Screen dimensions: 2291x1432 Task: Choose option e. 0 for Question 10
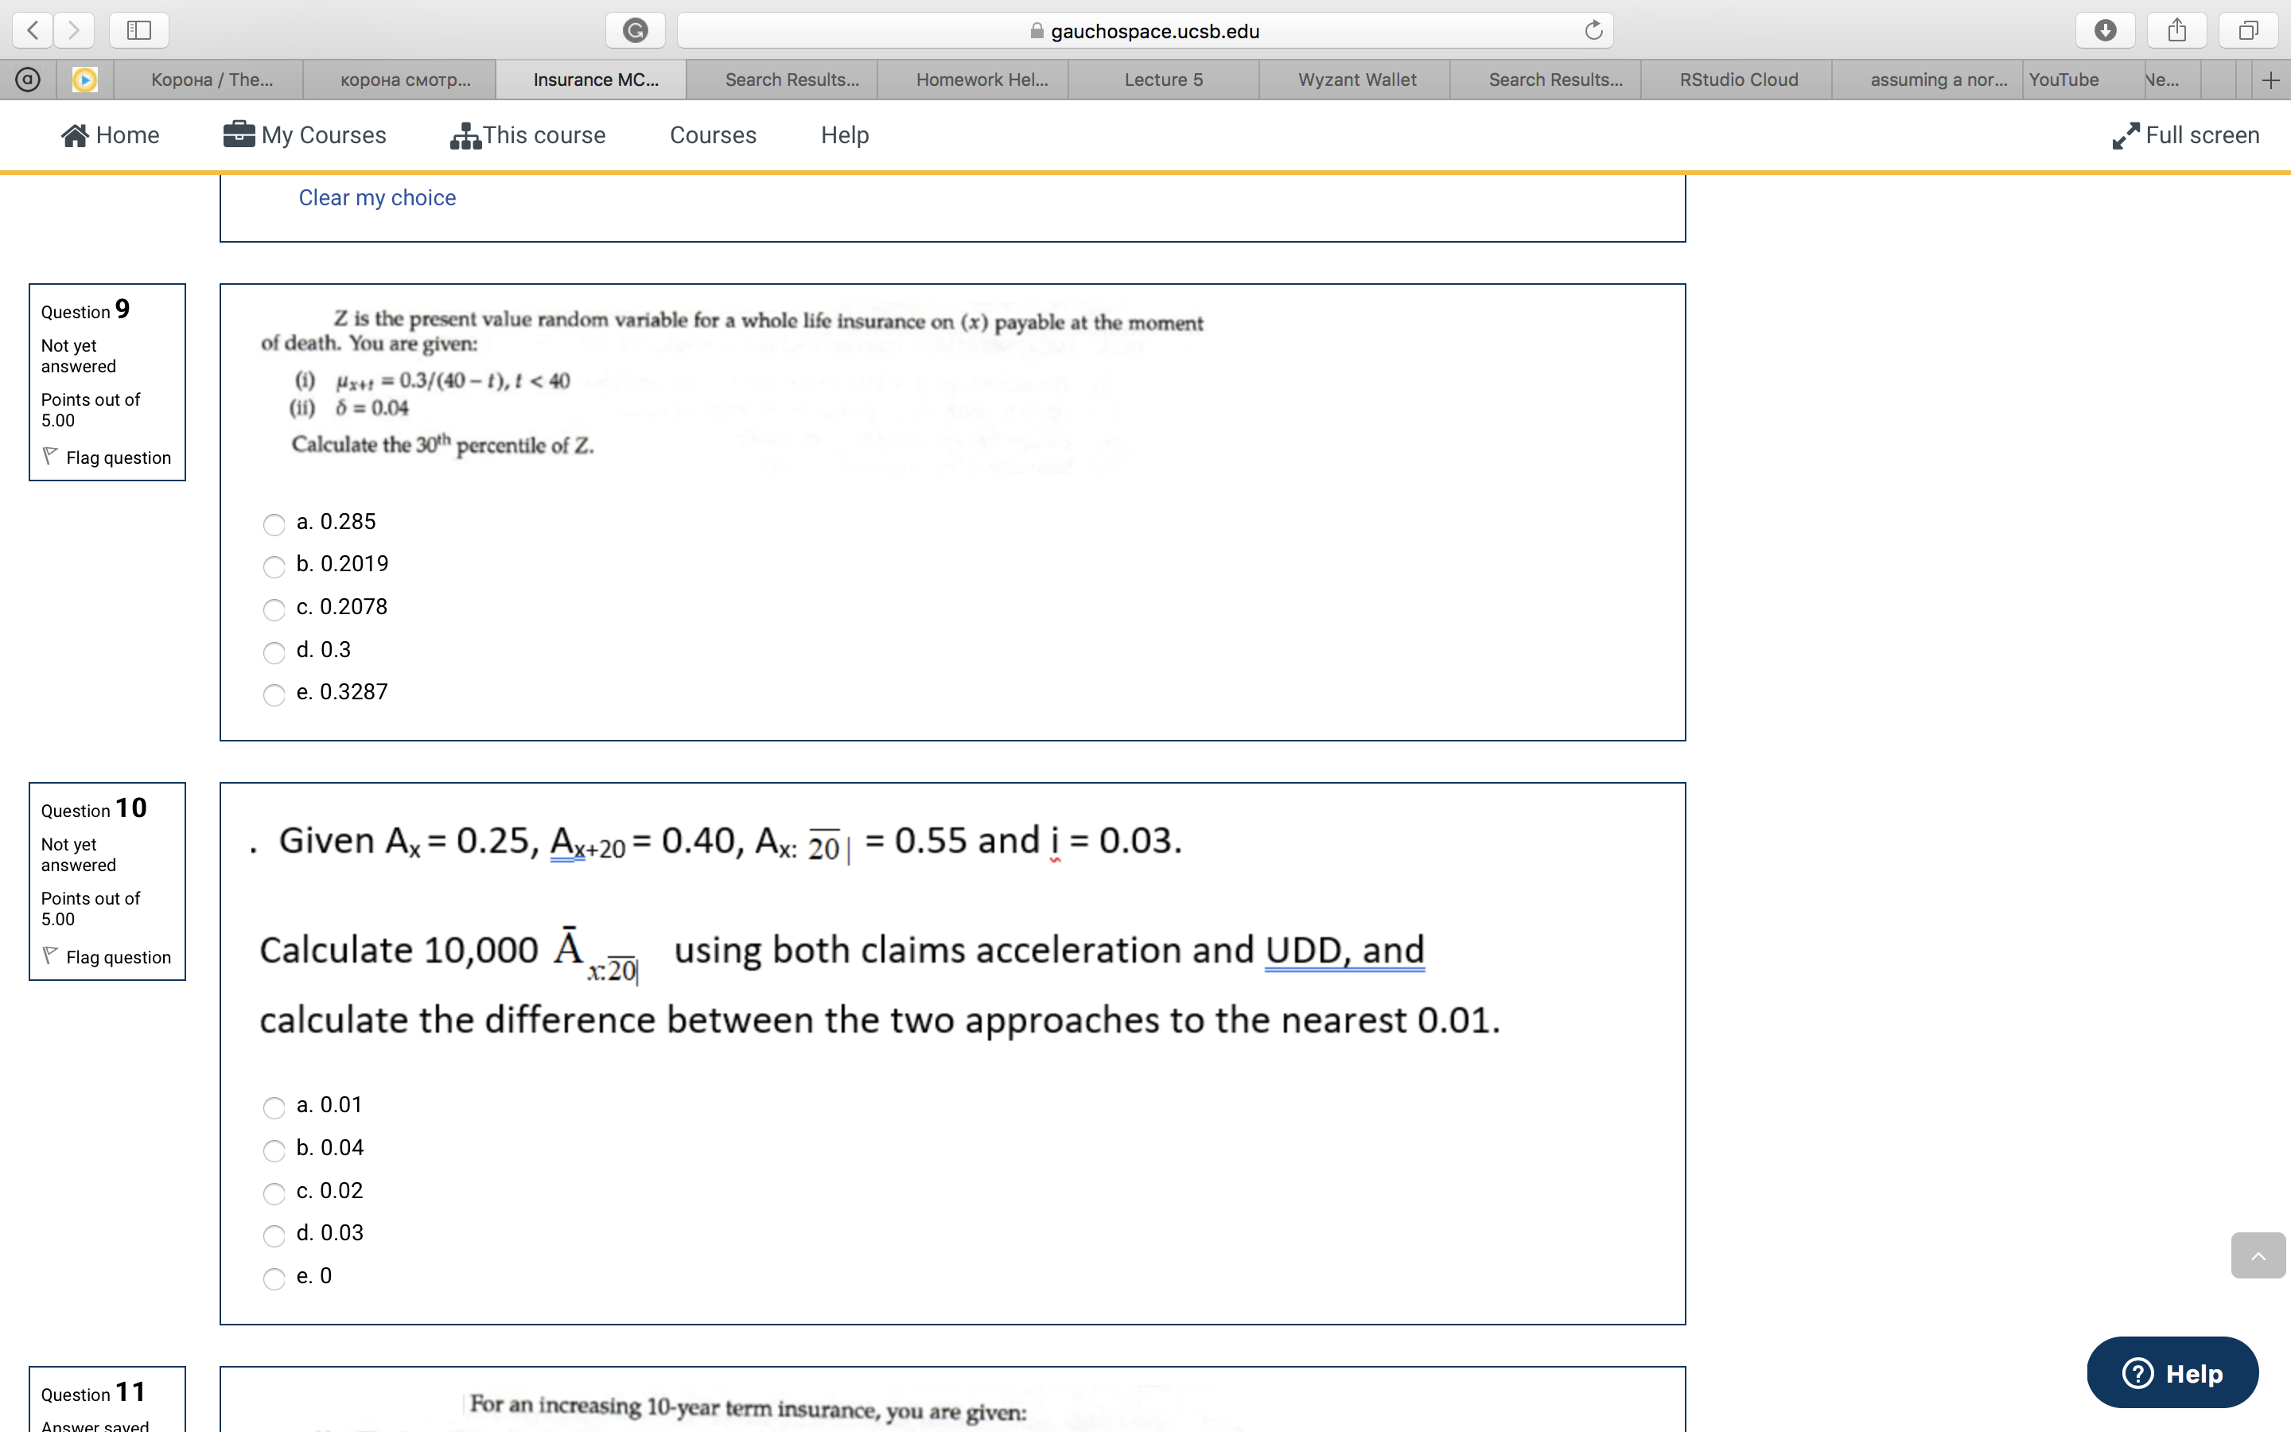274,1278
